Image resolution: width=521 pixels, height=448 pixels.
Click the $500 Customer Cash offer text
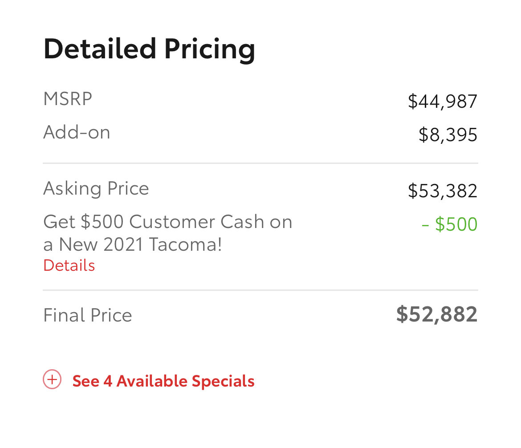[168, 233]
